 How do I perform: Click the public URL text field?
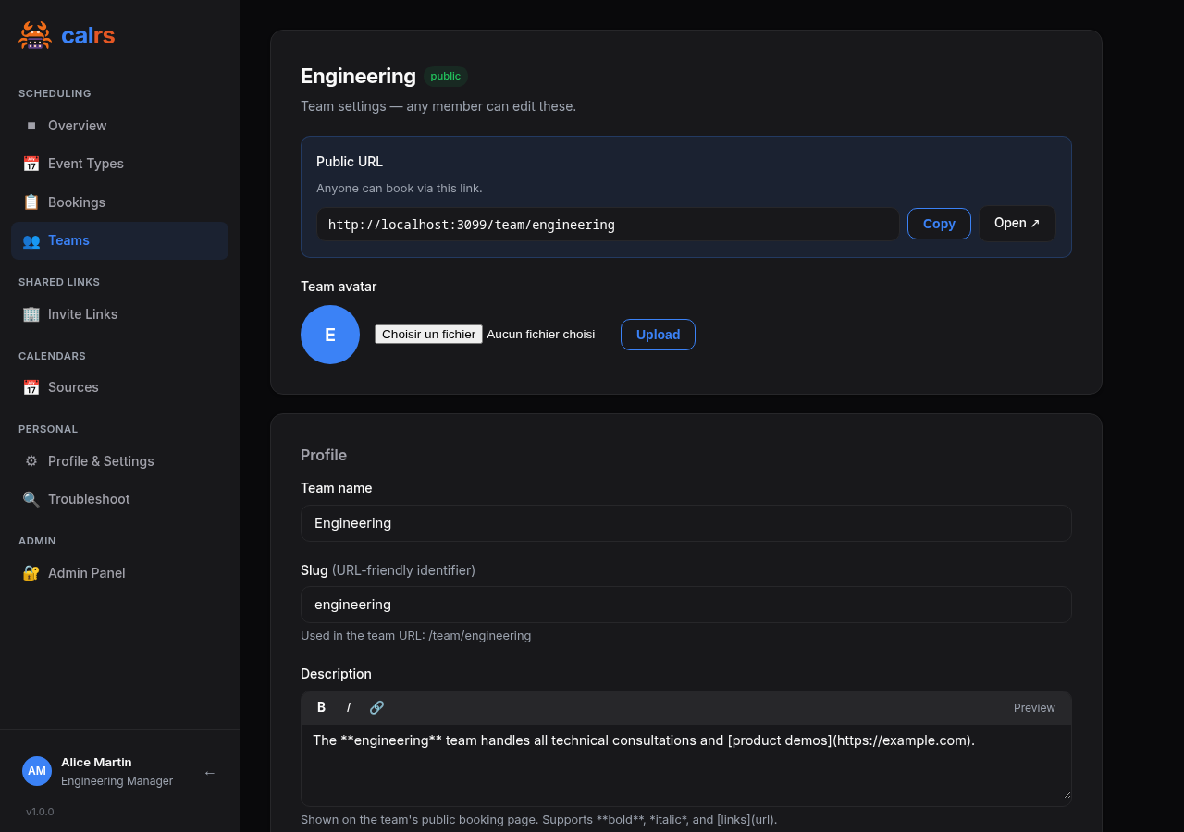[x=607, y=225]
